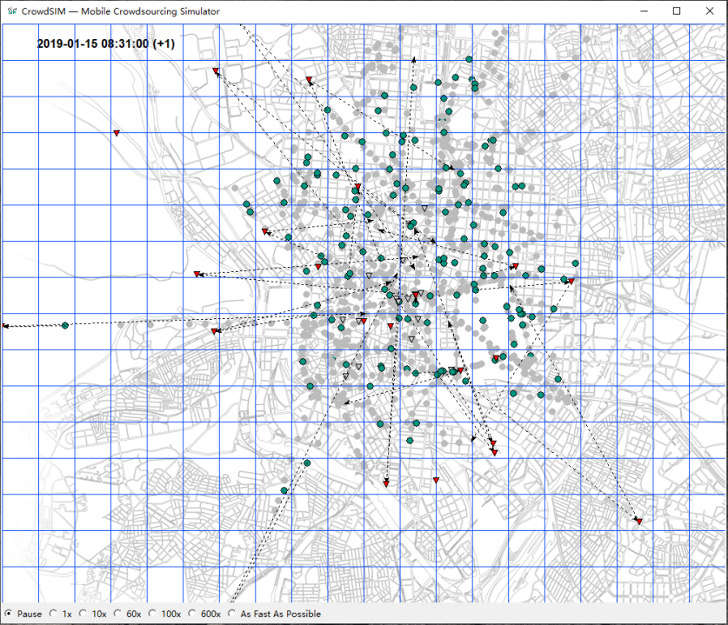Click the CrowdSIM app icon in title bar

pos(12,11)
